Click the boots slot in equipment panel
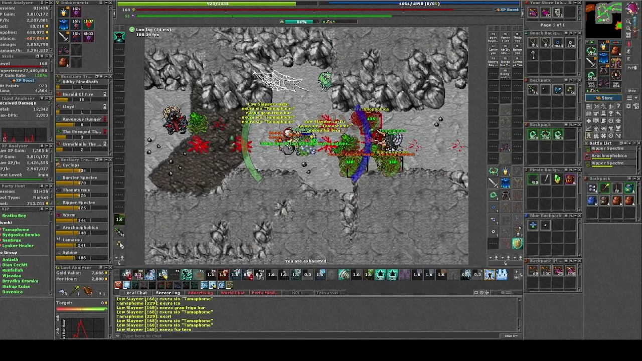 603,83
